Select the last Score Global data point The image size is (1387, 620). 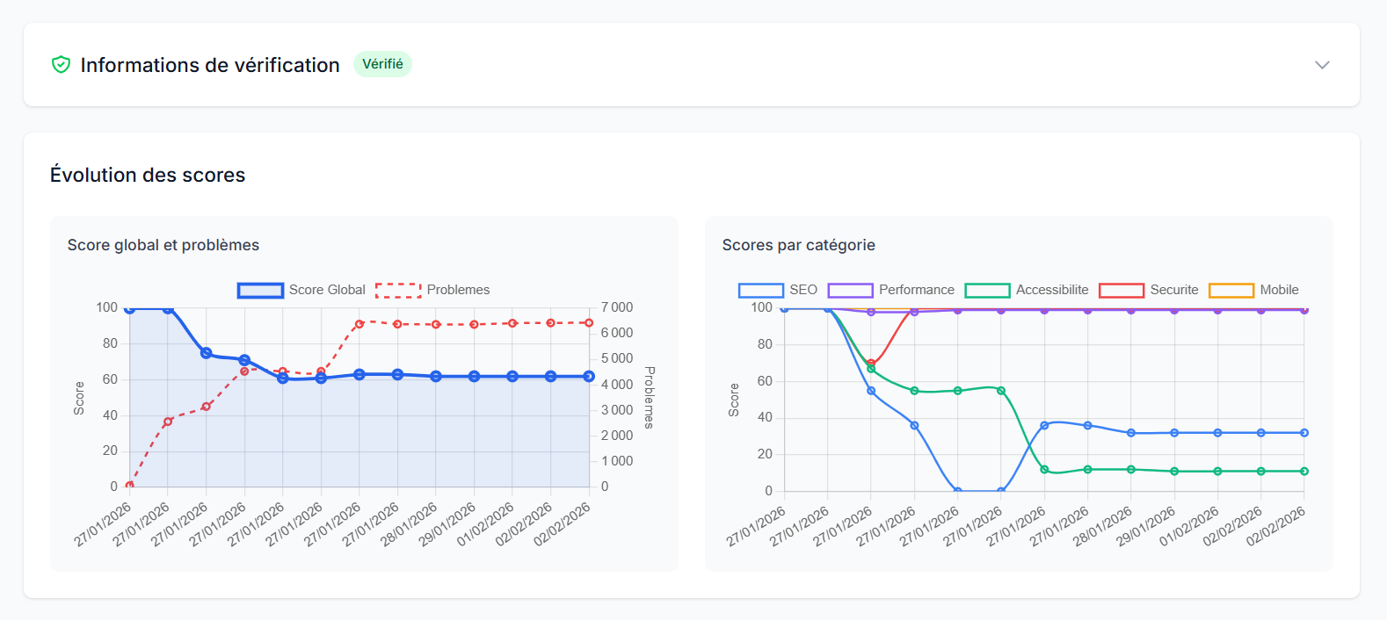[x=589, y=376]
